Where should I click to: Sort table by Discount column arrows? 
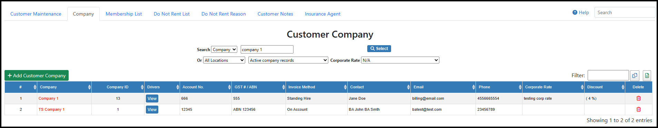(x=623, y=87)
